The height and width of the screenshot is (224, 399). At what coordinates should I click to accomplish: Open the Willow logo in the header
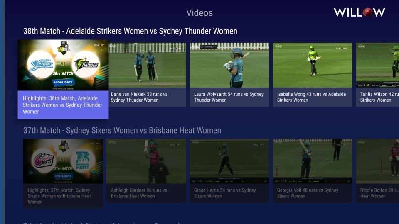[x=359, y=12]
